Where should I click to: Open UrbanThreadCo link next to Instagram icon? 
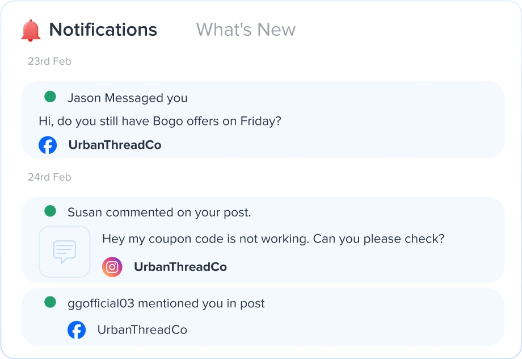coord(180,267)
